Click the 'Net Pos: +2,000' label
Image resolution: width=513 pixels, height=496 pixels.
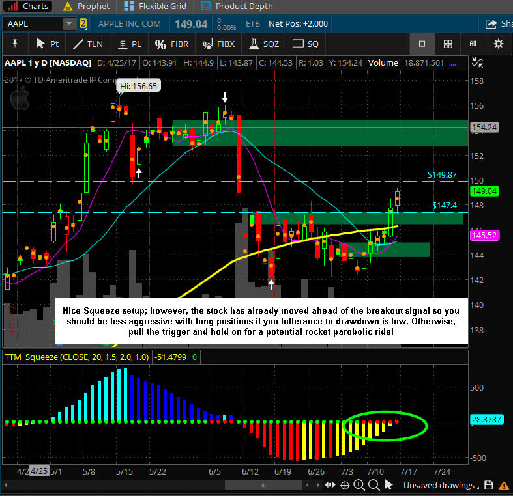point(298,24)
